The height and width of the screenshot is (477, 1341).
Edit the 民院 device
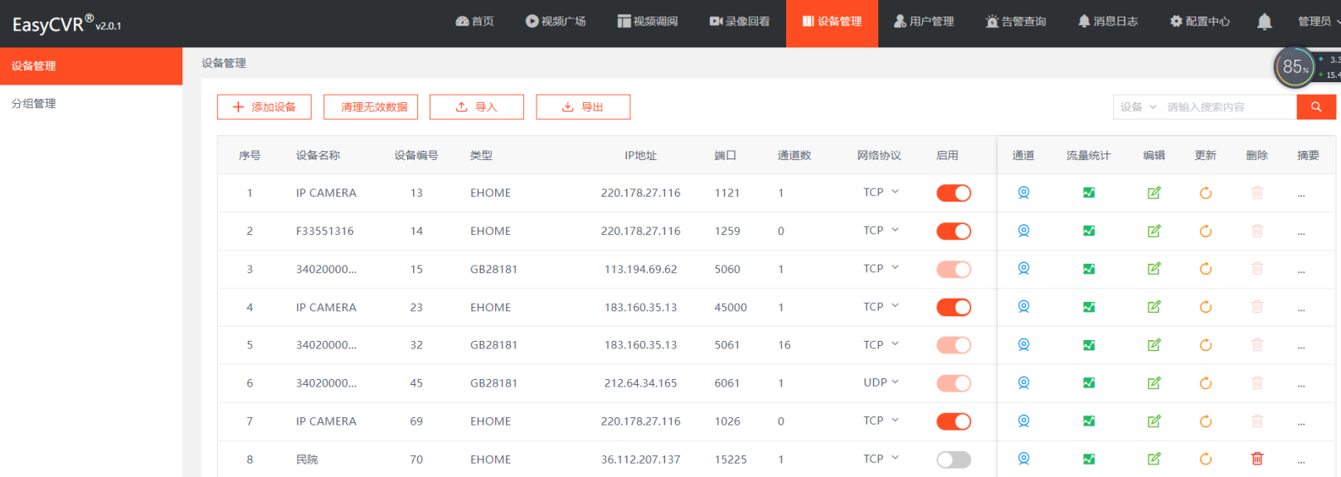pyautogui.click(x=1154, y=459)
